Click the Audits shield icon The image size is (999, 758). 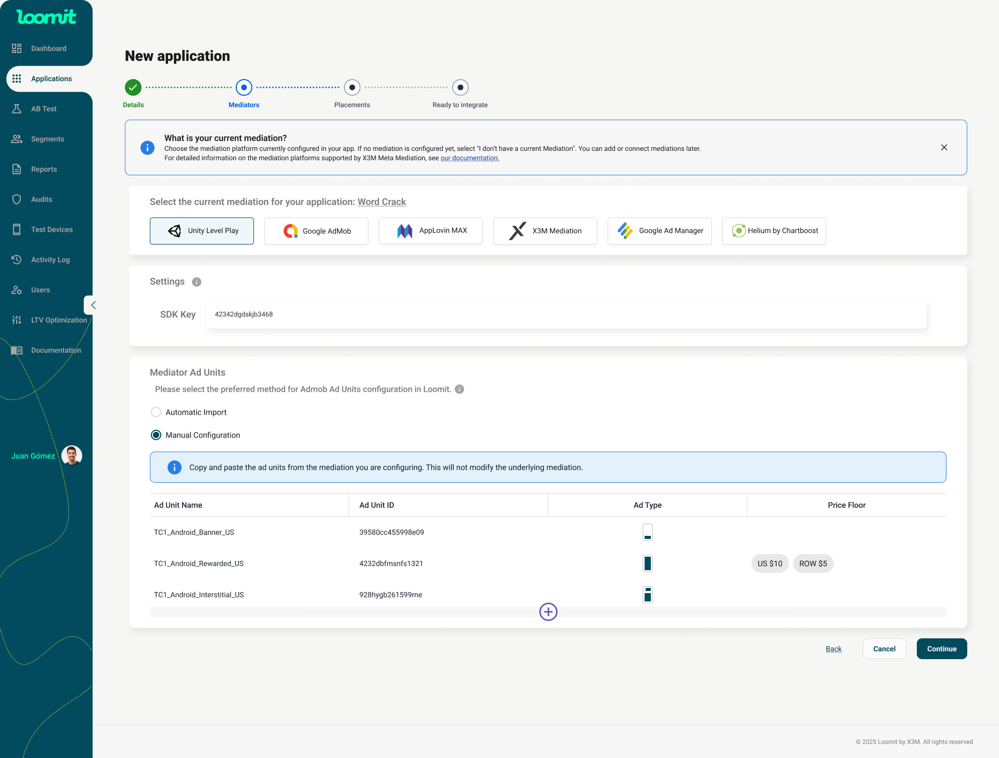[x=17, y=199]
